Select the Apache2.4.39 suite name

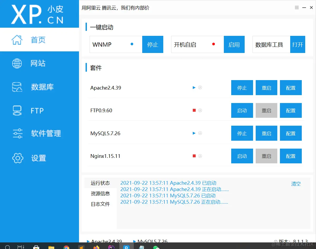[106, 88]
